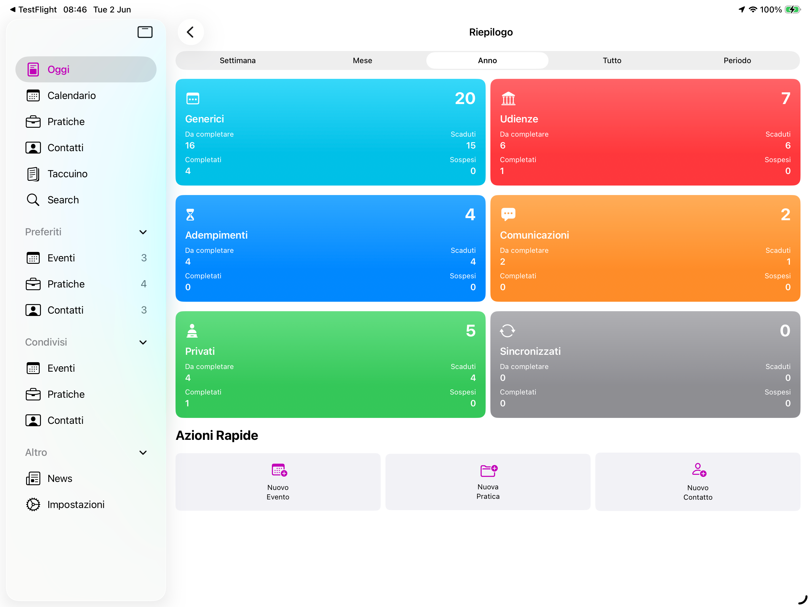Tap the Nuovo Evento calendar-plus icon

point(279,470)
